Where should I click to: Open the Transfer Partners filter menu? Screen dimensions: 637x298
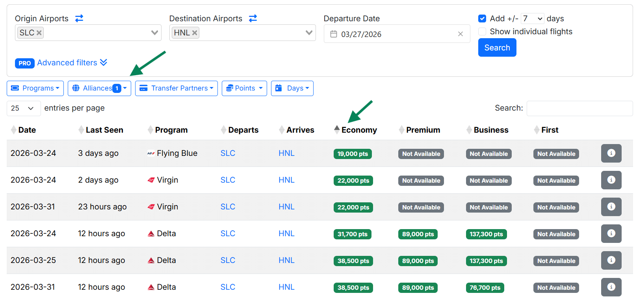pos(176,88)
